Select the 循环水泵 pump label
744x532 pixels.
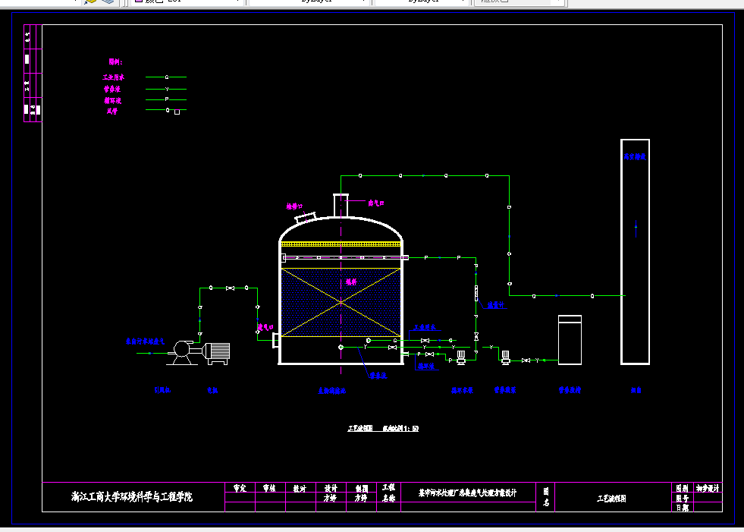462,390
